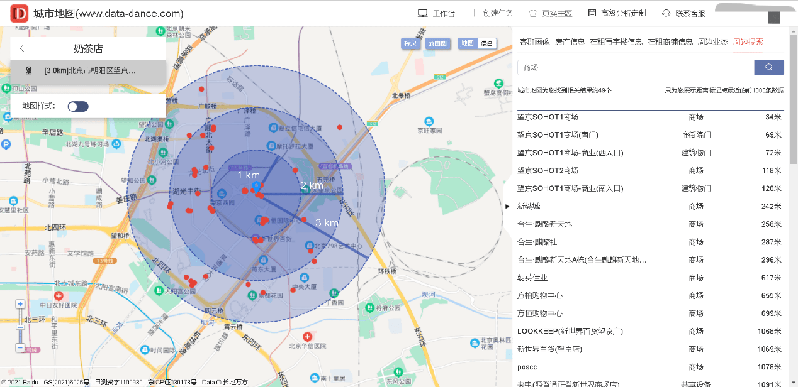Screen dimensions: 798x387
Task: Contact support via 联系客服
Action: click(683, 13)
